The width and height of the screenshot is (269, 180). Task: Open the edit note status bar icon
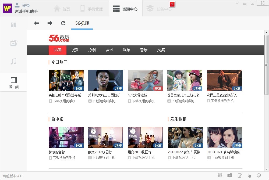[x=240, y=175]
